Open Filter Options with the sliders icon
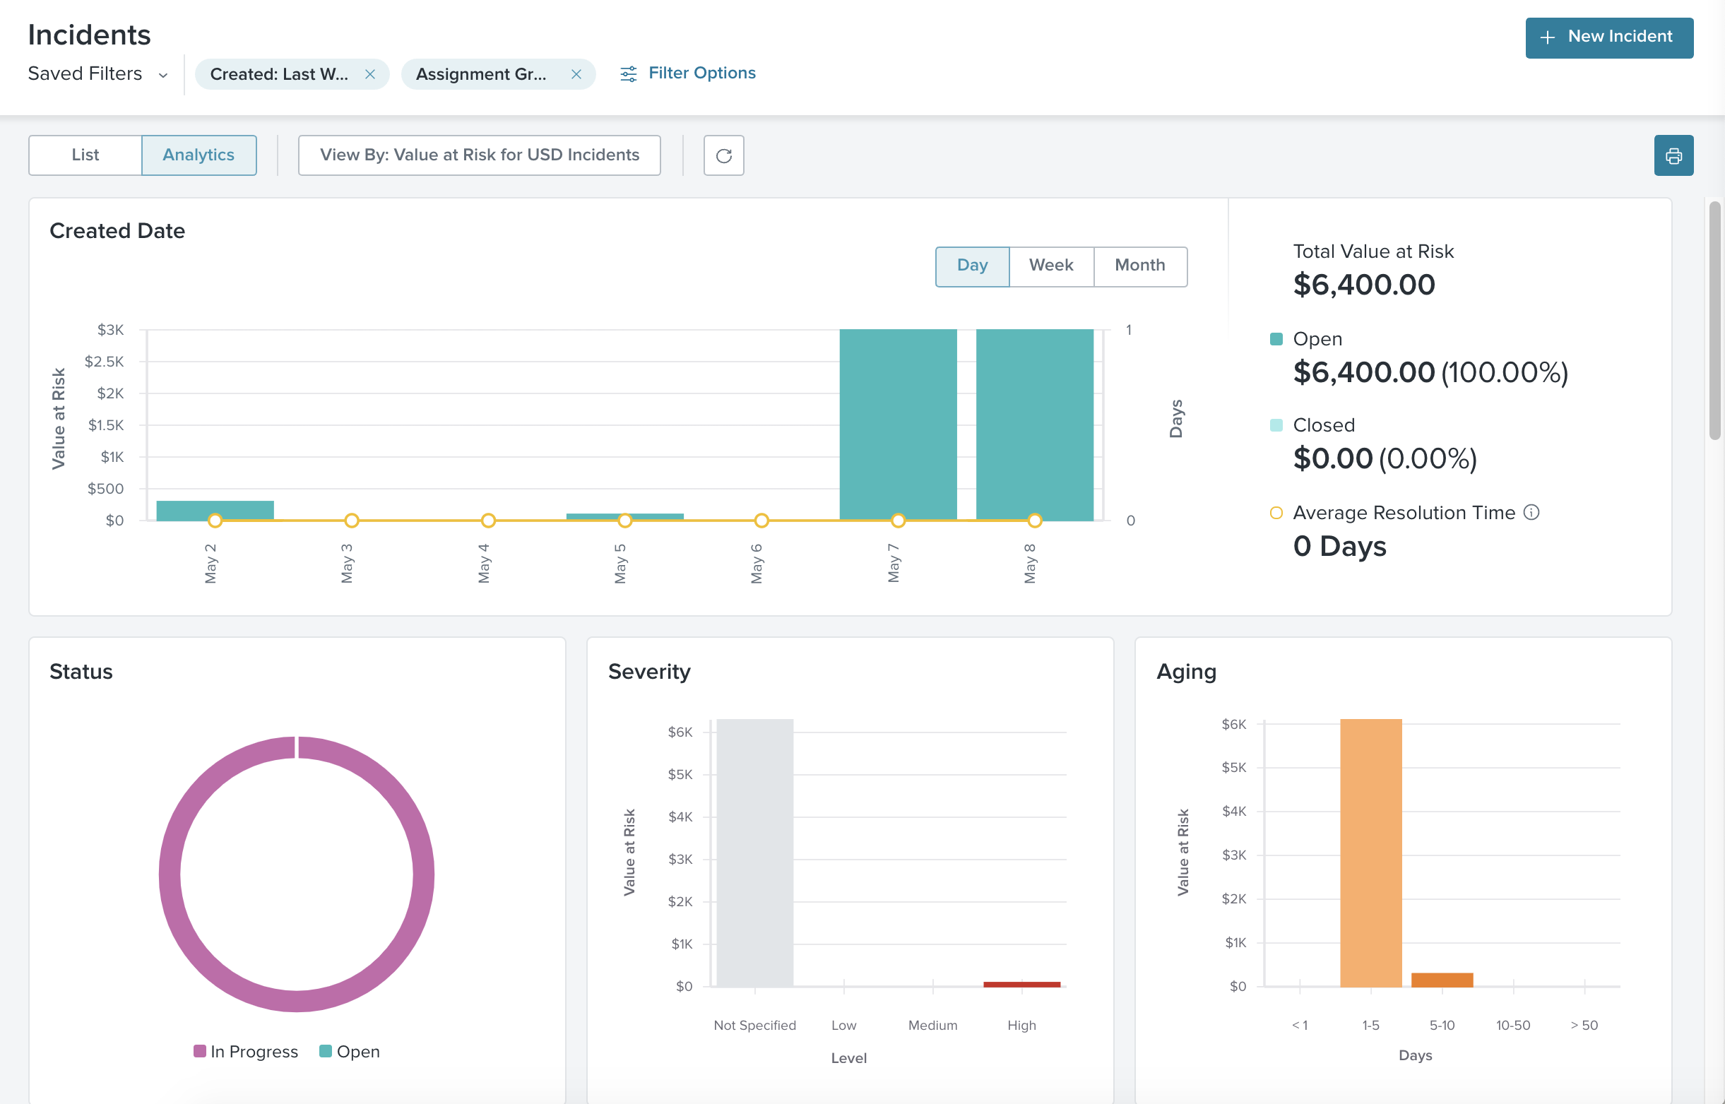Image resolution: width=1725 pixels, height=1104 pixels. pyautogui.click(x=628, y=73)
